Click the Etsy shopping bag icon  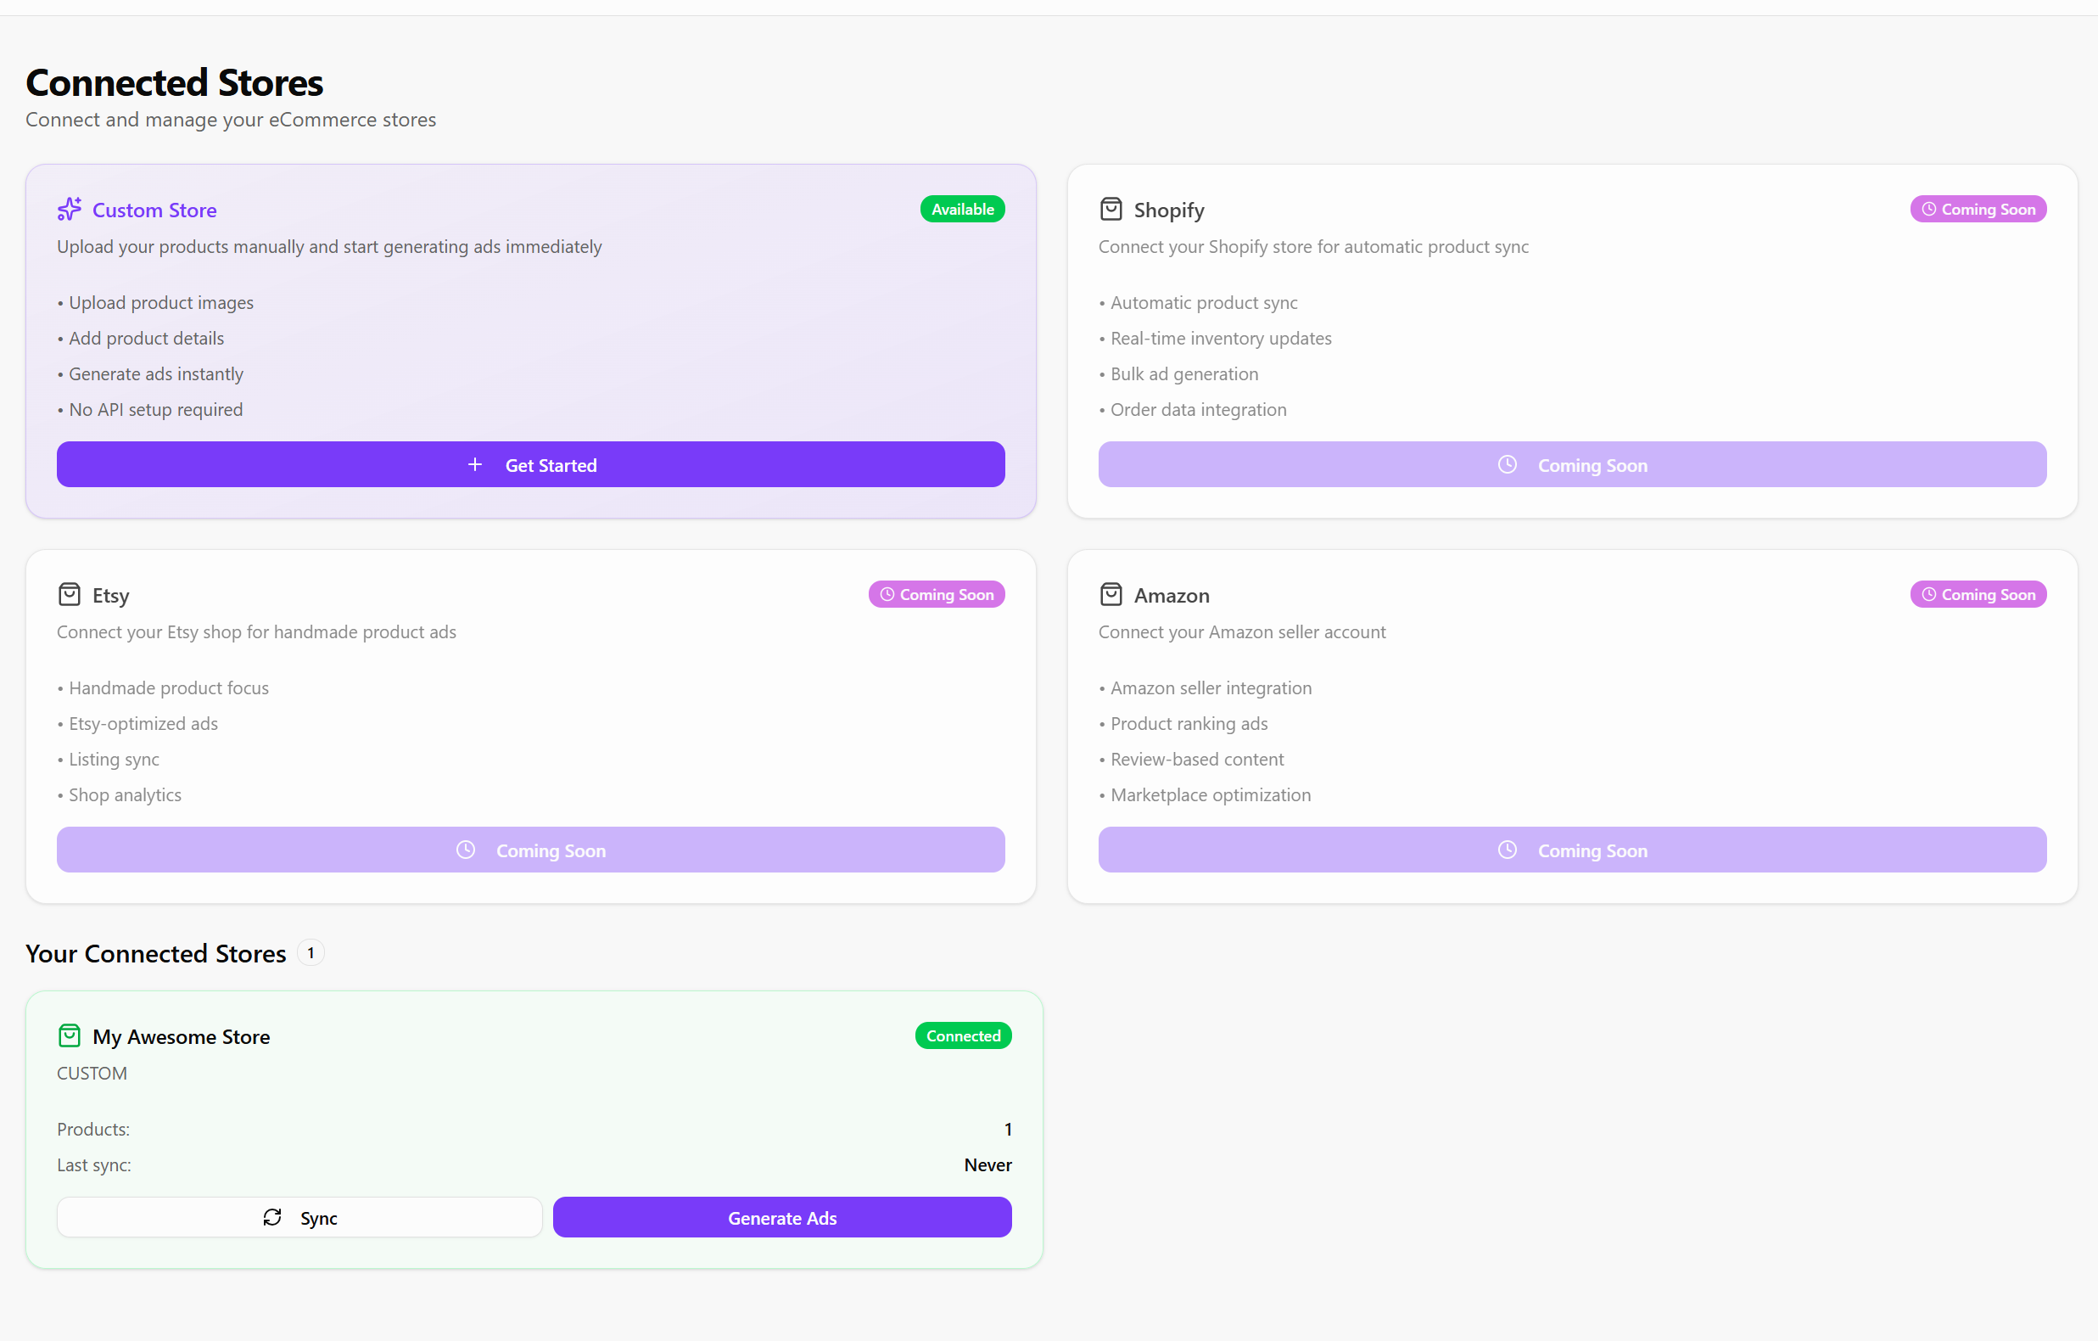click(69, 595)
